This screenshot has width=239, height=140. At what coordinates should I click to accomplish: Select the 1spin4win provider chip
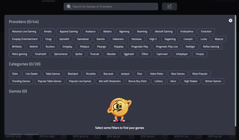point(162,54)
